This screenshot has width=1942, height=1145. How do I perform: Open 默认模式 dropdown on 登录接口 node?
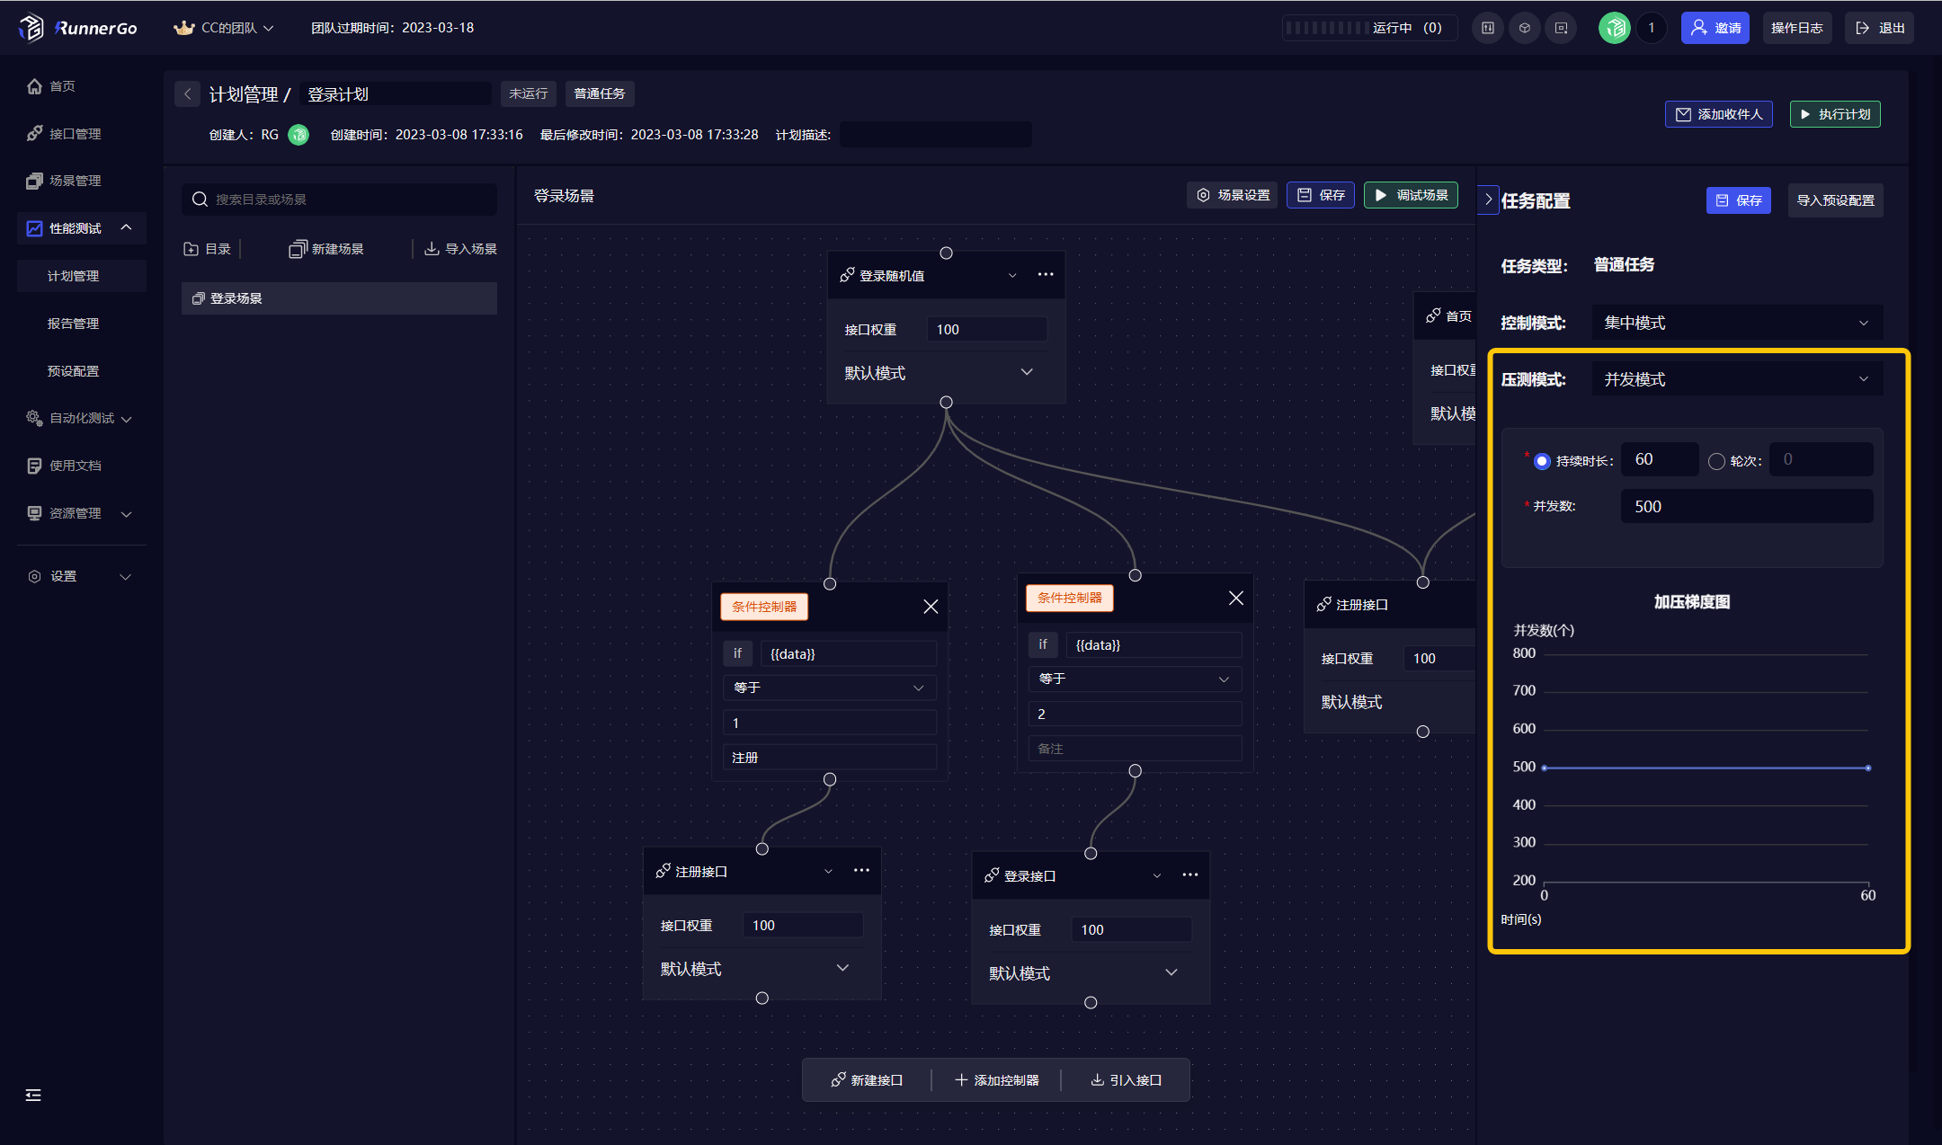click(1085, 972)
